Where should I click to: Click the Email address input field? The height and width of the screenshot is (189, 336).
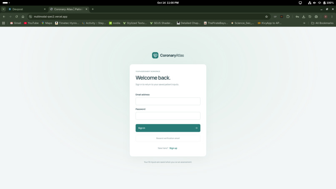[168, 101]
